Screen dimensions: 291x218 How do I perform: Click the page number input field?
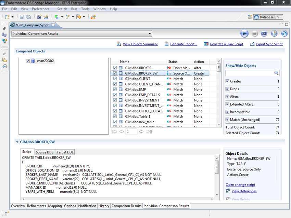click(131, 132)
